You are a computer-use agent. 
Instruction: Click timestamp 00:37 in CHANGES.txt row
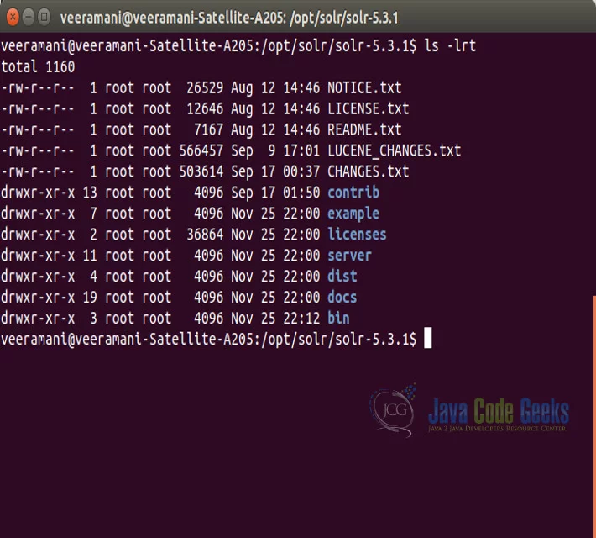pyautogui.click(x=301, y=171)
